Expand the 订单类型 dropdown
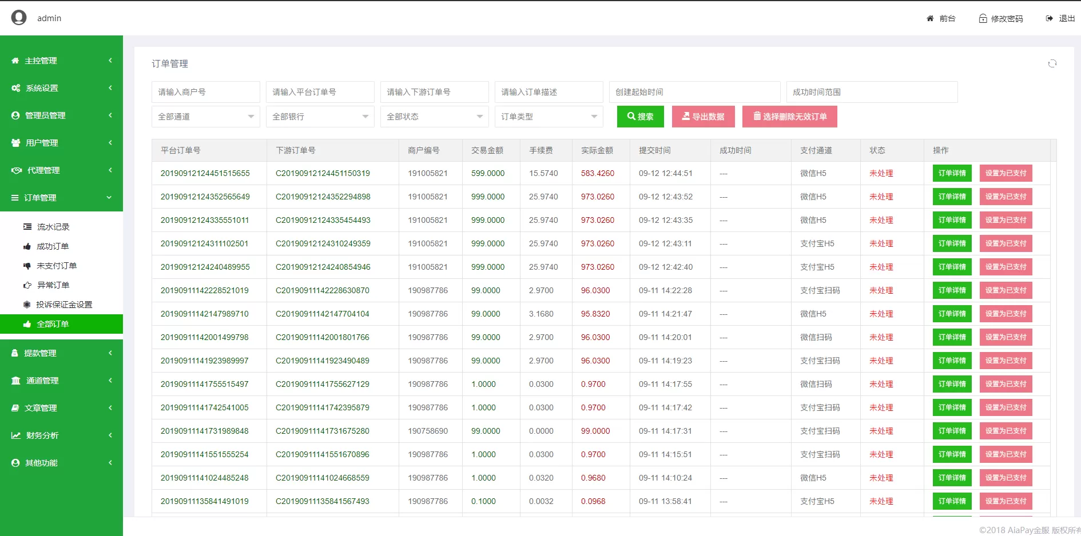Screen dimensions: 1081x536 (x=549, y=117)
